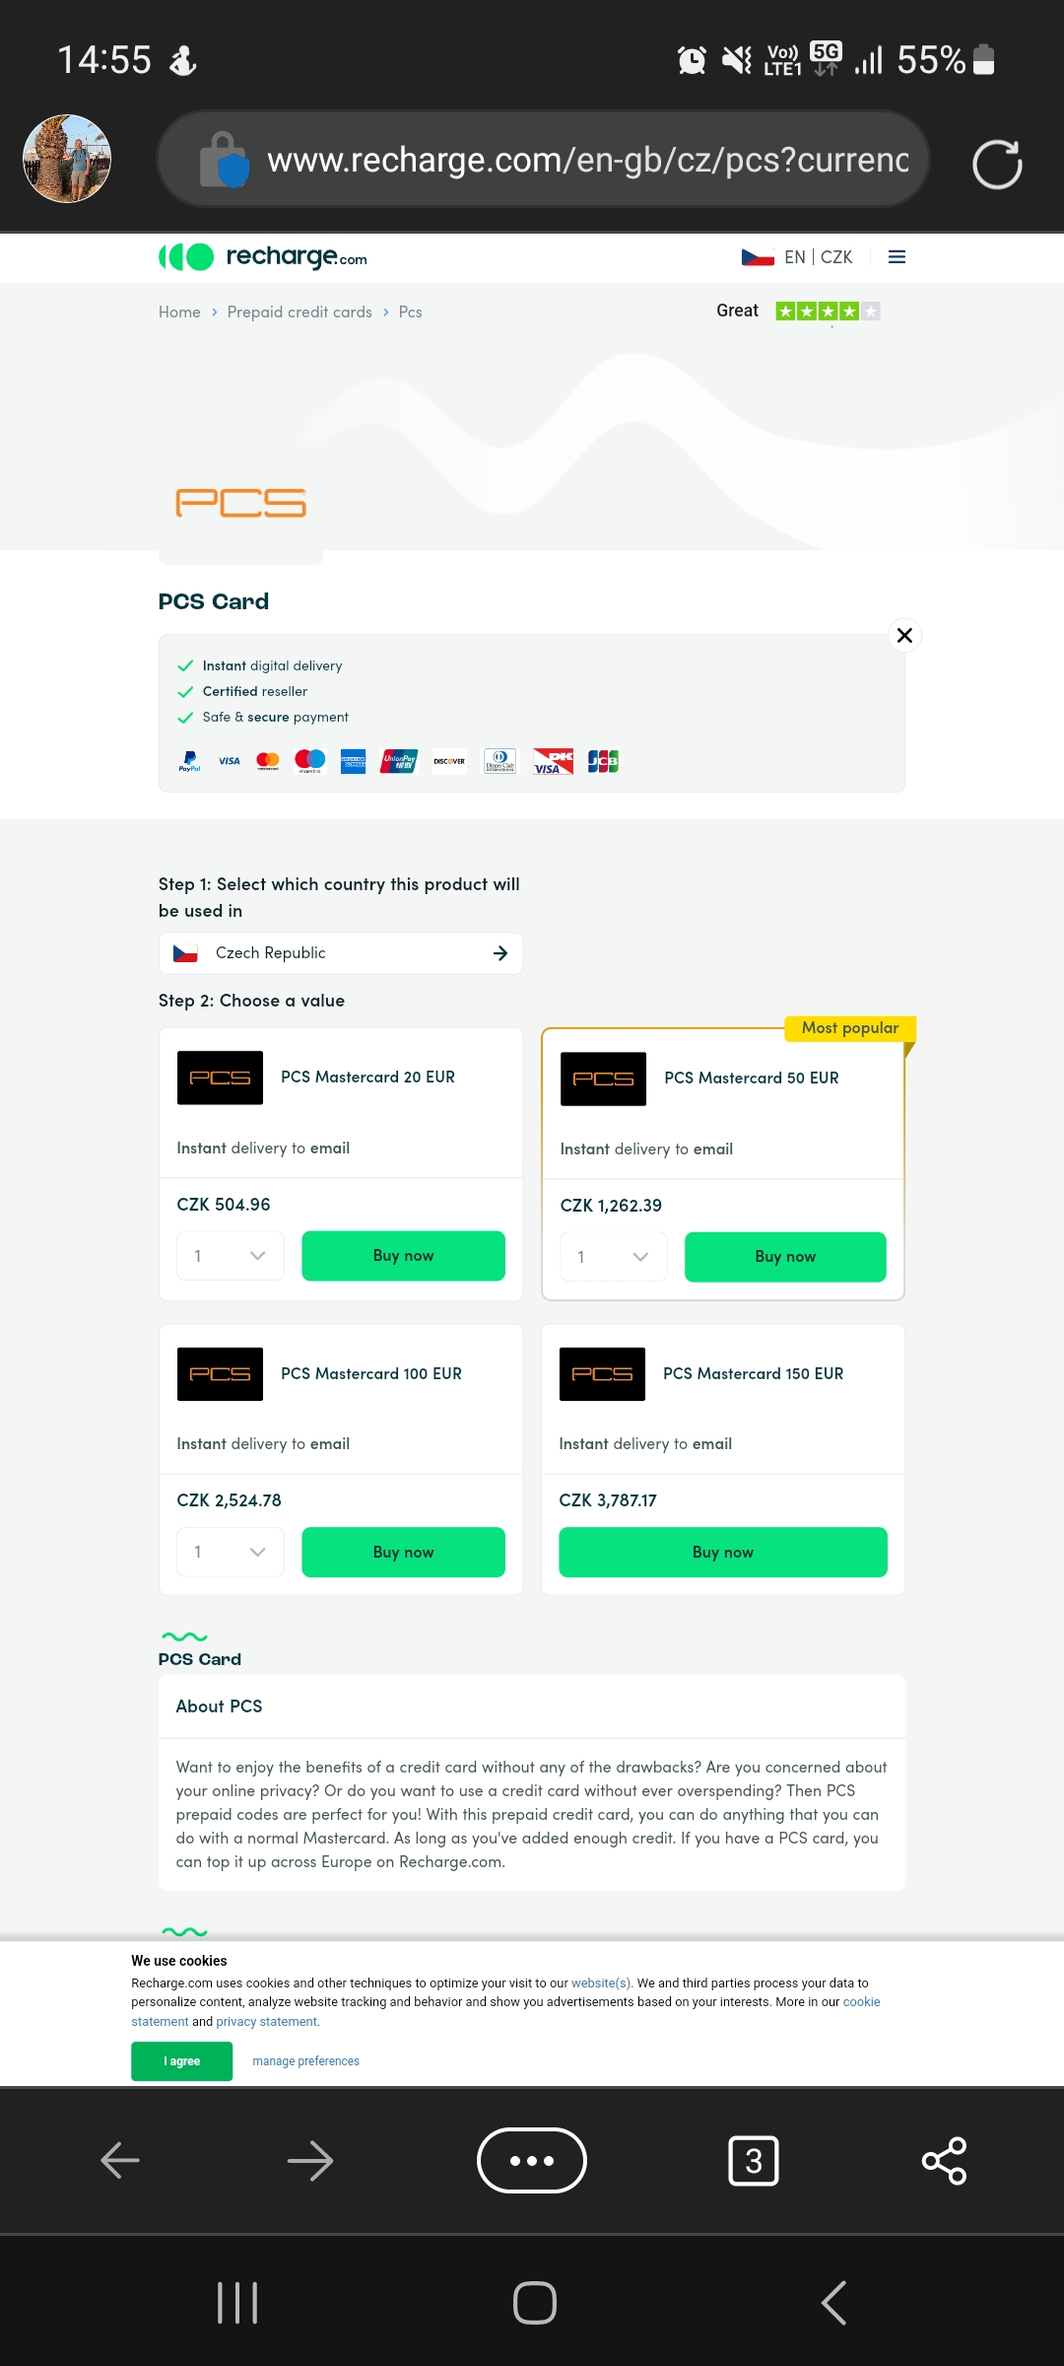This screenshot has height=2366, width=1064.
Task: Buy now the PCS Mastercard 150 EUR
Action: 723,1552
